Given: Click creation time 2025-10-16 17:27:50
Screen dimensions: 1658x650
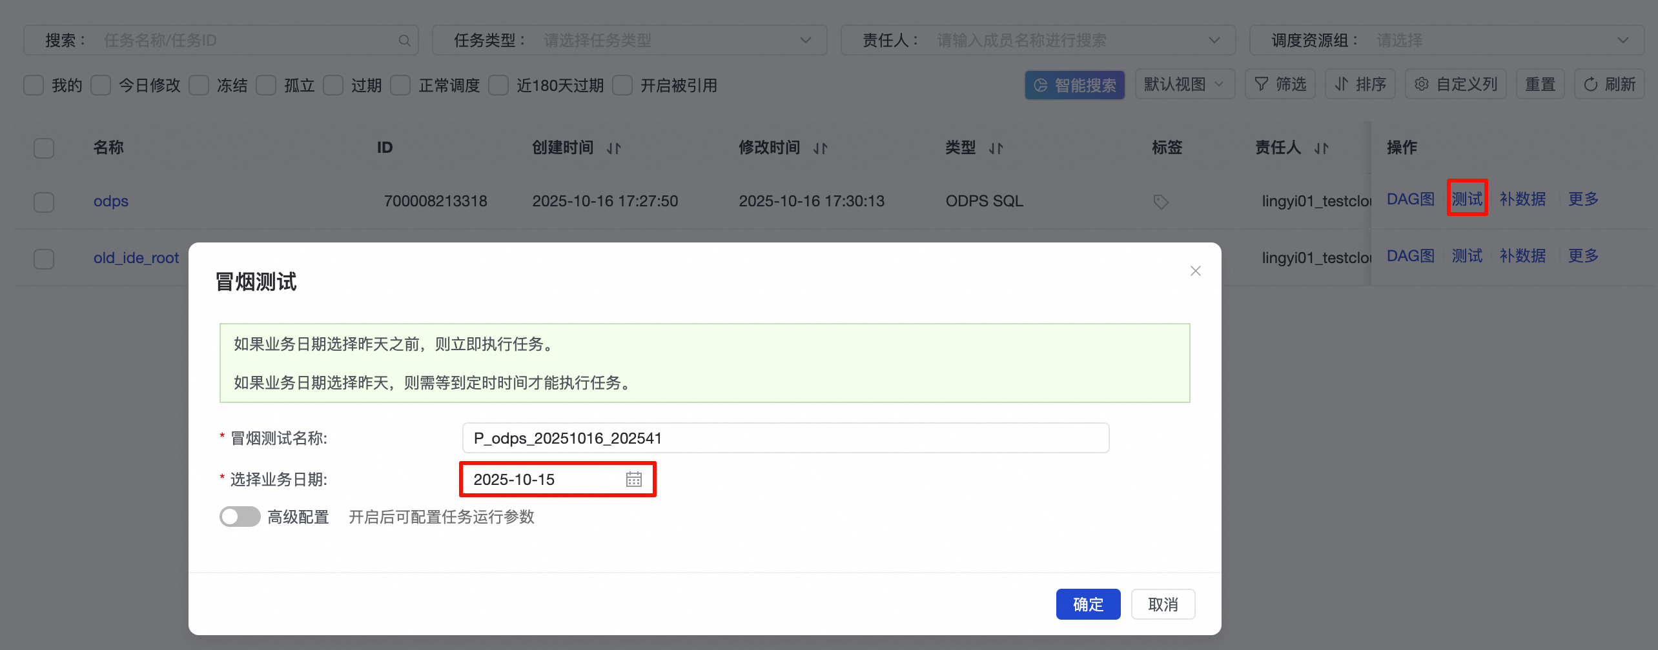Looking at the screenshot, I should click(606, 201).
